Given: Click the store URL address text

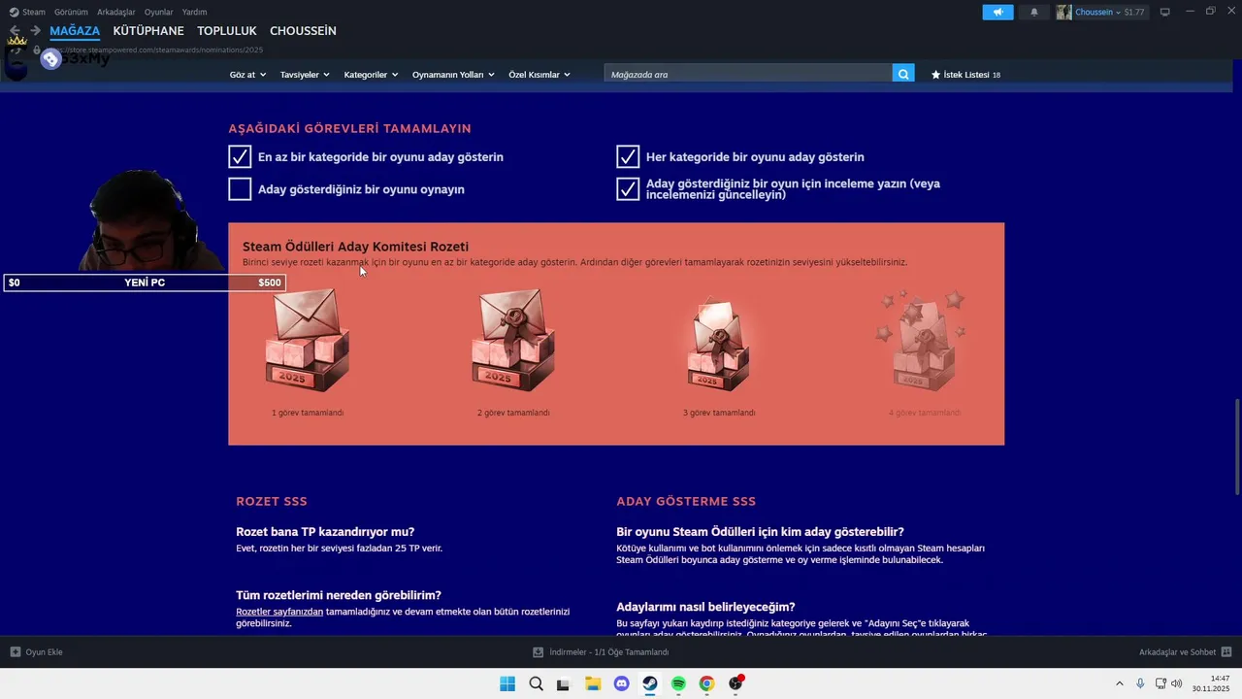Looking at the screenshot, I should click(153, 50).
